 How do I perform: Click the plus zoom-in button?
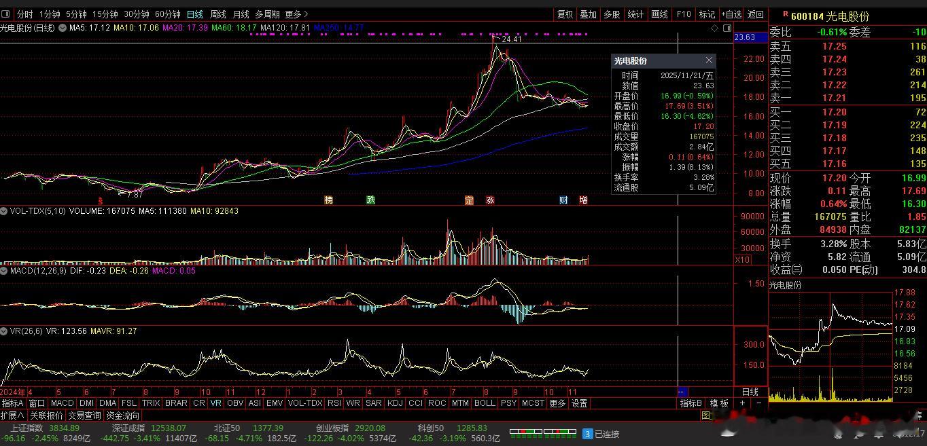742,403
